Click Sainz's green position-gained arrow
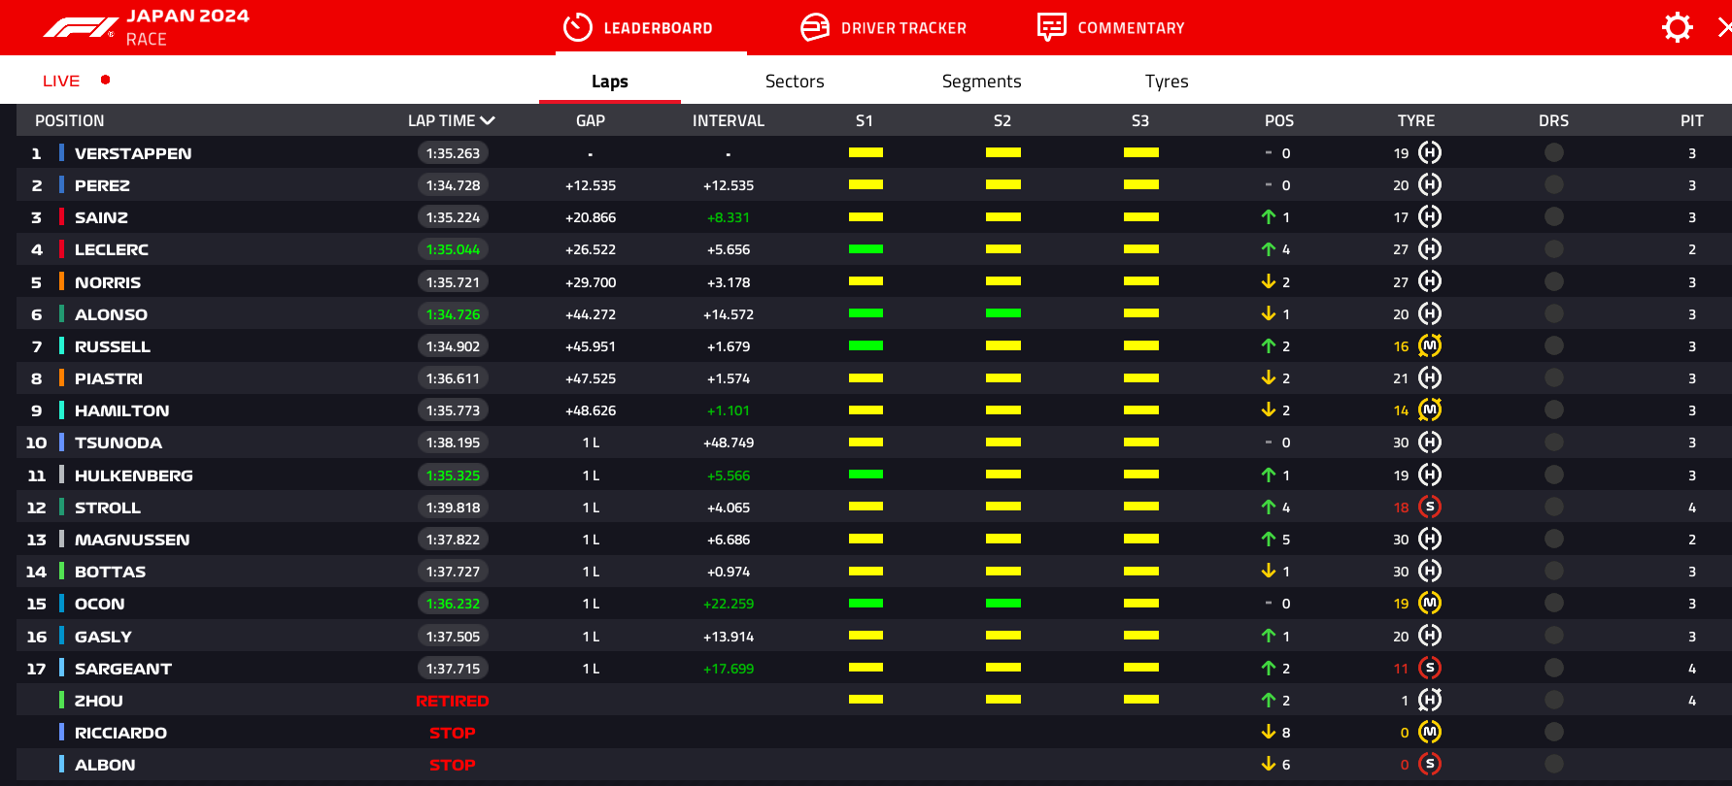The width and height of the screenshot is (1732, 786). click(x=1269, y=217)
